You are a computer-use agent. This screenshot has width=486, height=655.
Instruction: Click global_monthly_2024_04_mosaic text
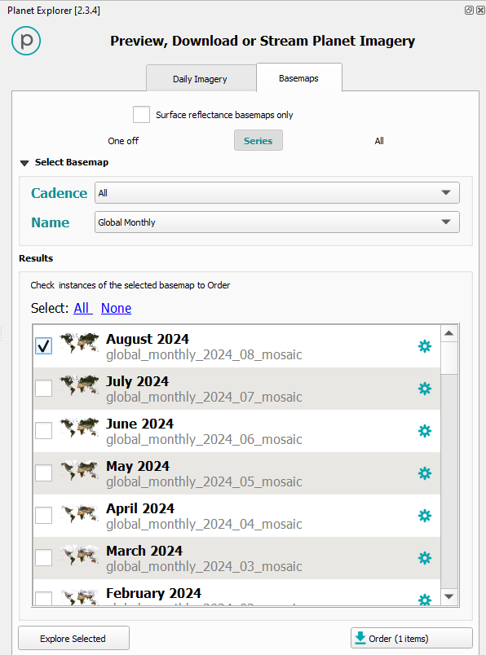tap(204, 525)
